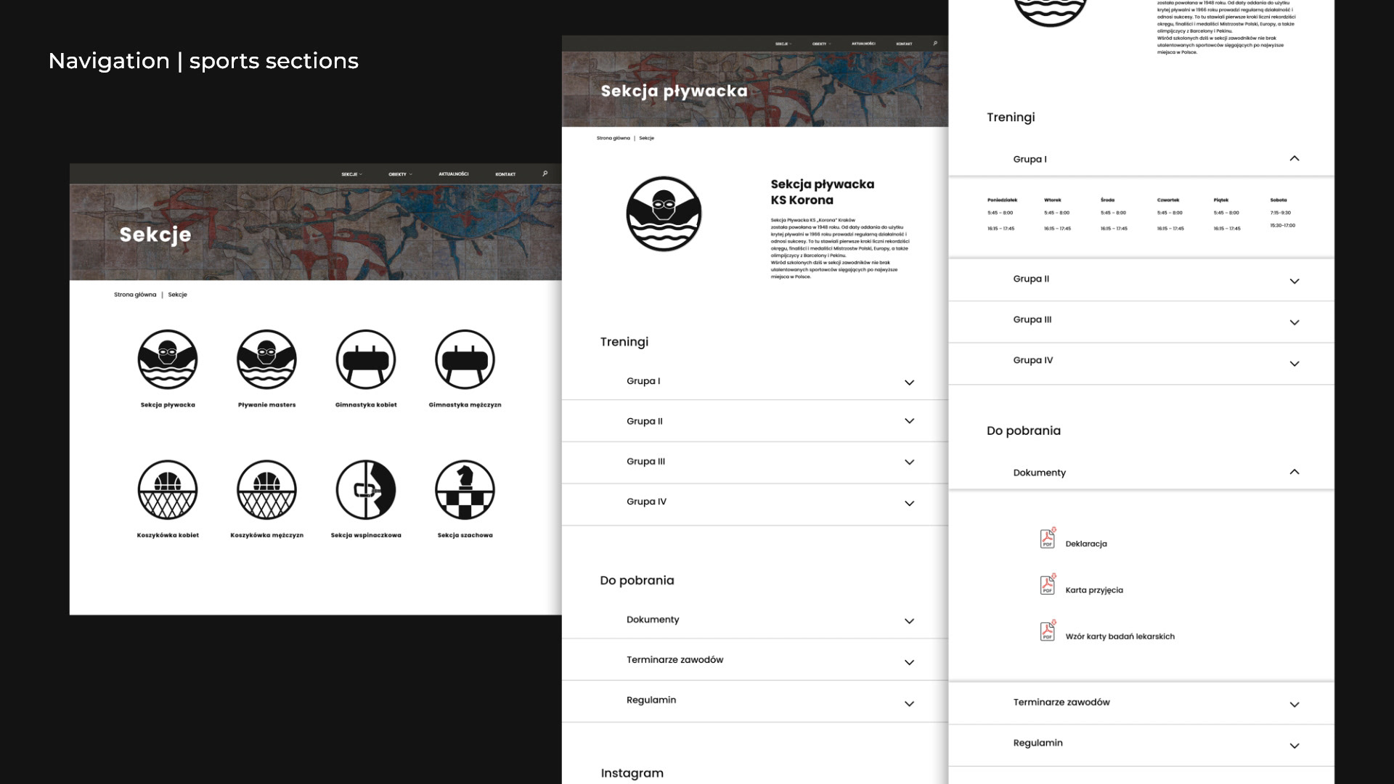Open the Sekcja wspinaczkowa climbing icon
The width and height of the screenshot is (1394, 784).
click(366, 490)
